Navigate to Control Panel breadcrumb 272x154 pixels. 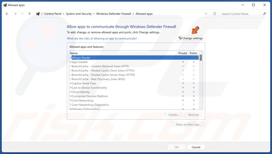(53, 14)
